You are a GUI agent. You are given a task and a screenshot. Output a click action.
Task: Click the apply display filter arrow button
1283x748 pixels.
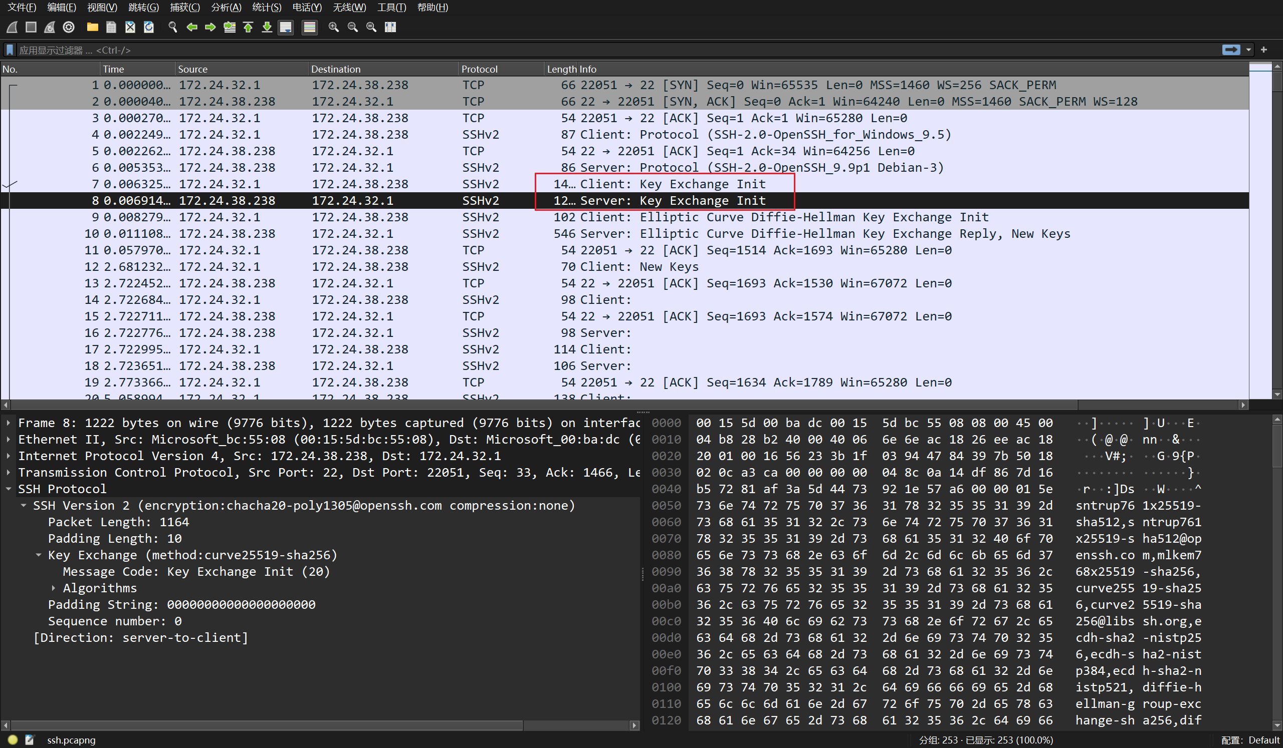pyautogui.click(x=1230, y=50)
